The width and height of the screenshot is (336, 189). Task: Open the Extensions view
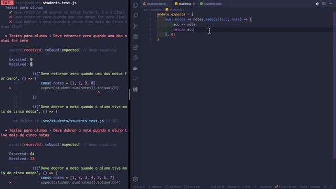(x=135, y=47)
